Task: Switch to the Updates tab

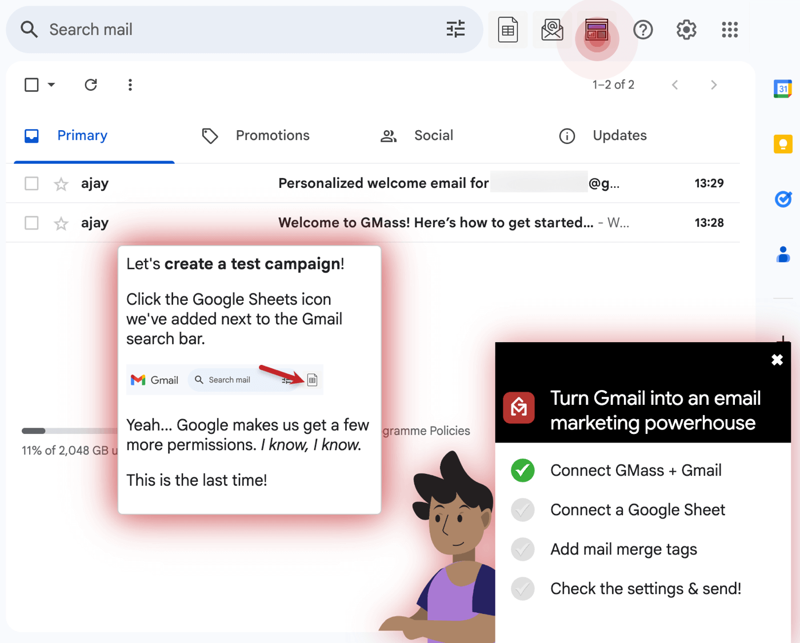Action: (x=603, y=136)
